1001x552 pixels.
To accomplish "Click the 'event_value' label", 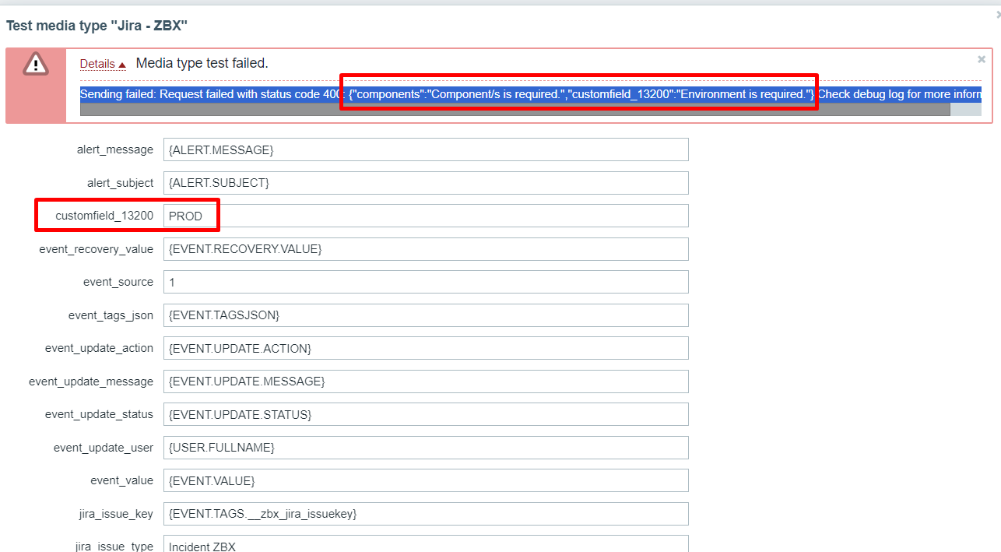I will 121,480.
